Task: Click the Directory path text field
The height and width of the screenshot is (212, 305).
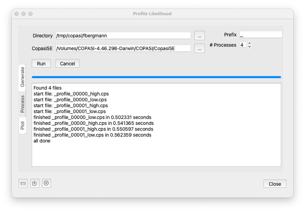Action: pyautogui.click(x=123, y=36)
